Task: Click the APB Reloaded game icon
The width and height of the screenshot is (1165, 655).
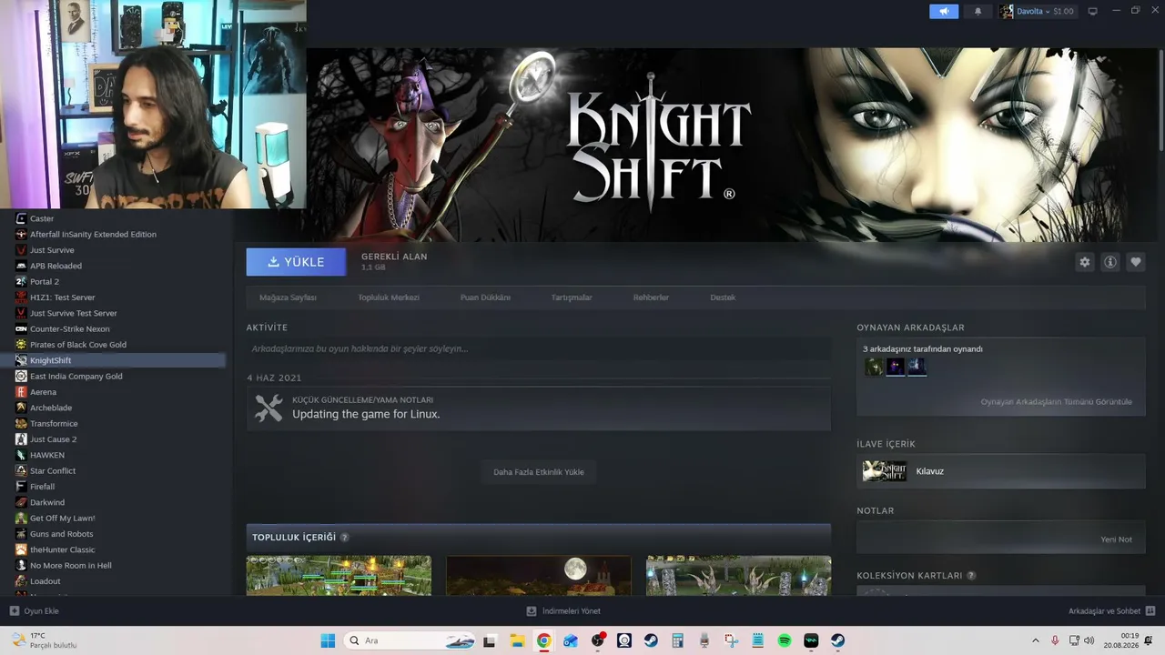Action: [21, 266]
